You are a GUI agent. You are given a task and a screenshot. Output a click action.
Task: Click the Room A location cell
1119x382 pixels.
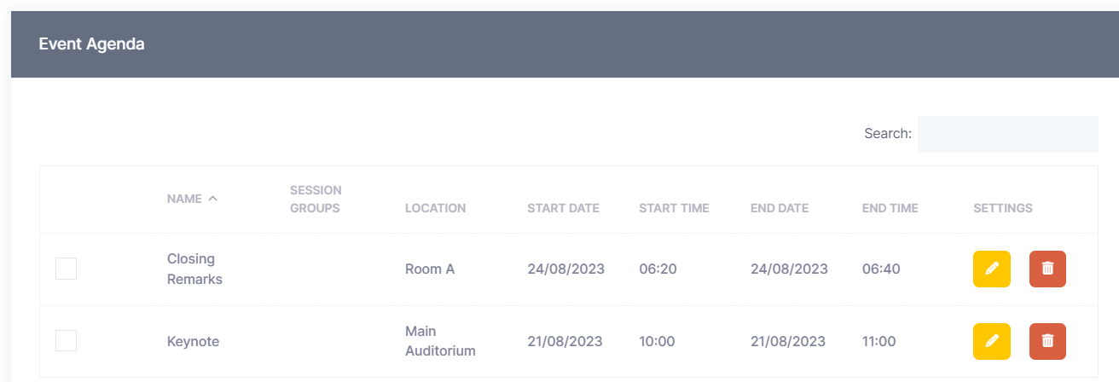[x=430, y=269]
